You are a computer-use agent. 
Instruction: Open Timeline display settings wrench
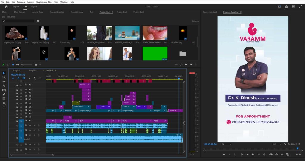pos(35,78)
